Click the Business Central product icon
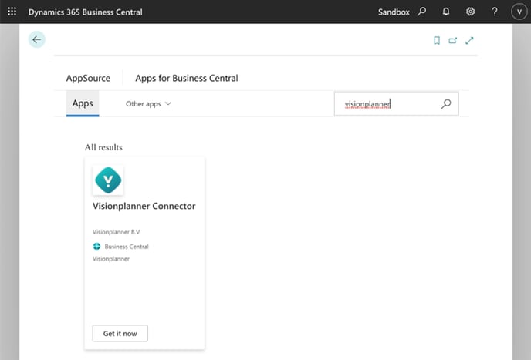The height and width of the screenshot is (360, 531). (96, 247)
